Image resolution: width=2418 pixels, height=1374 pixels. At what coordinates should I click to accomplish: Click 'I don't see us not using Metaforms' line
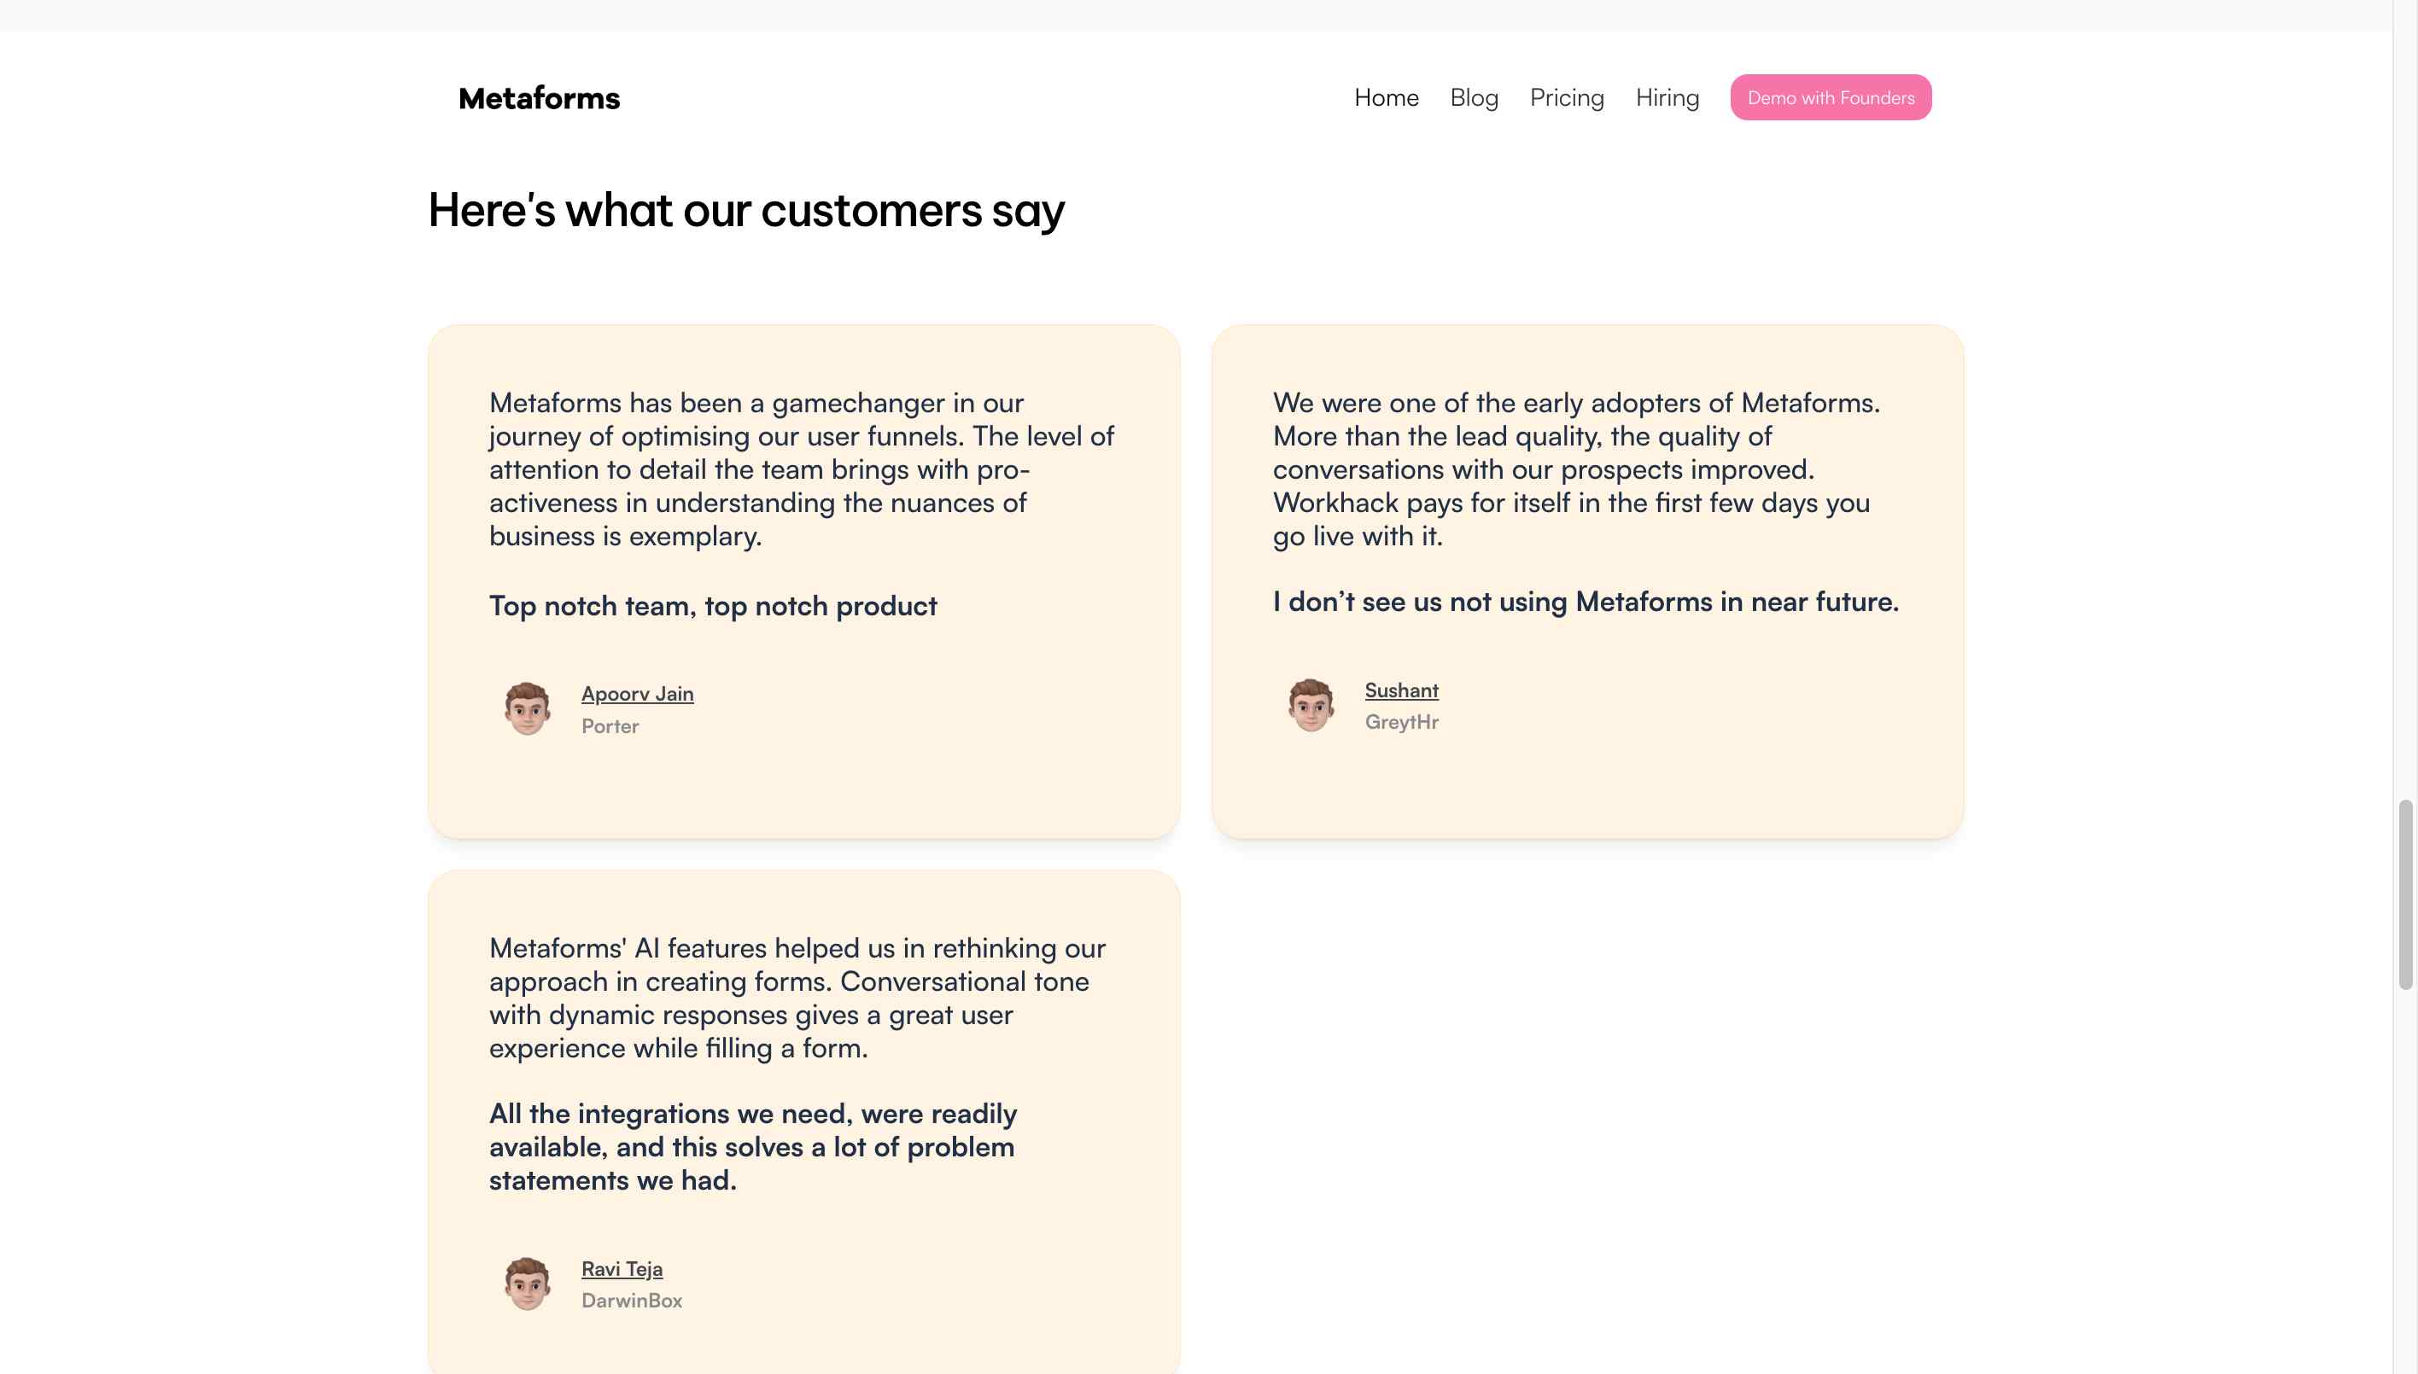(x=1586, y=602)
